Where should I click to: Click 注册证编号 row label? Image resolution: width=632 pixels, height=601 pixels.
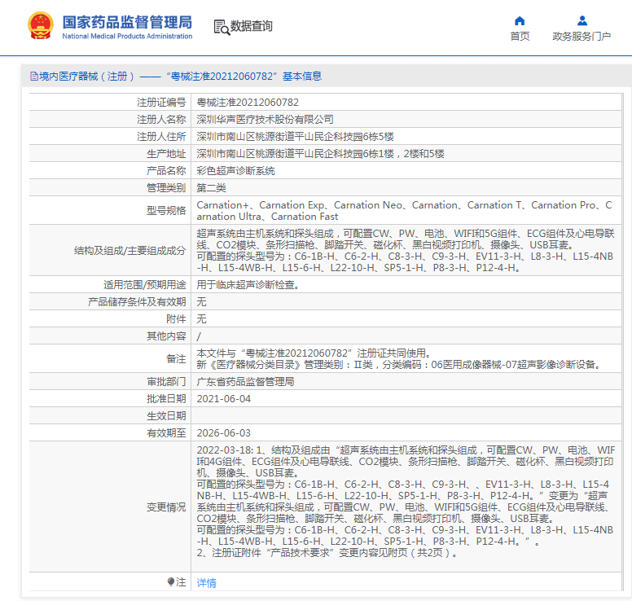[x=161, y=103]
